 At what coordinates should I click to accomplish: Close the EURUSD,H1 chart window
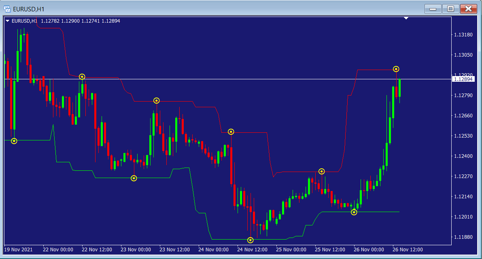[469, 8]
